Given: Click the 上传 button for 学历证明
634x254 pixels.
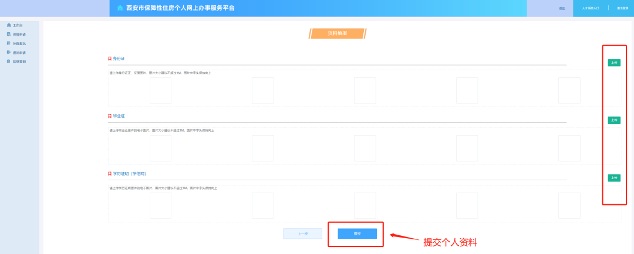Looking at the screenshot, I should (614, 178).
